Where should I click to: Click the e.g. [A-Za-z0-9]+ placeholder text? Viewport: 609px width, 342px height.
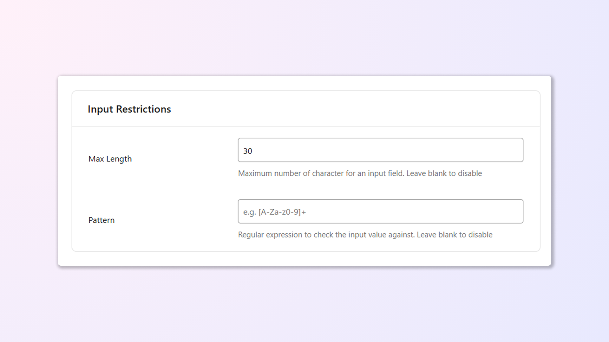point(274,212)
